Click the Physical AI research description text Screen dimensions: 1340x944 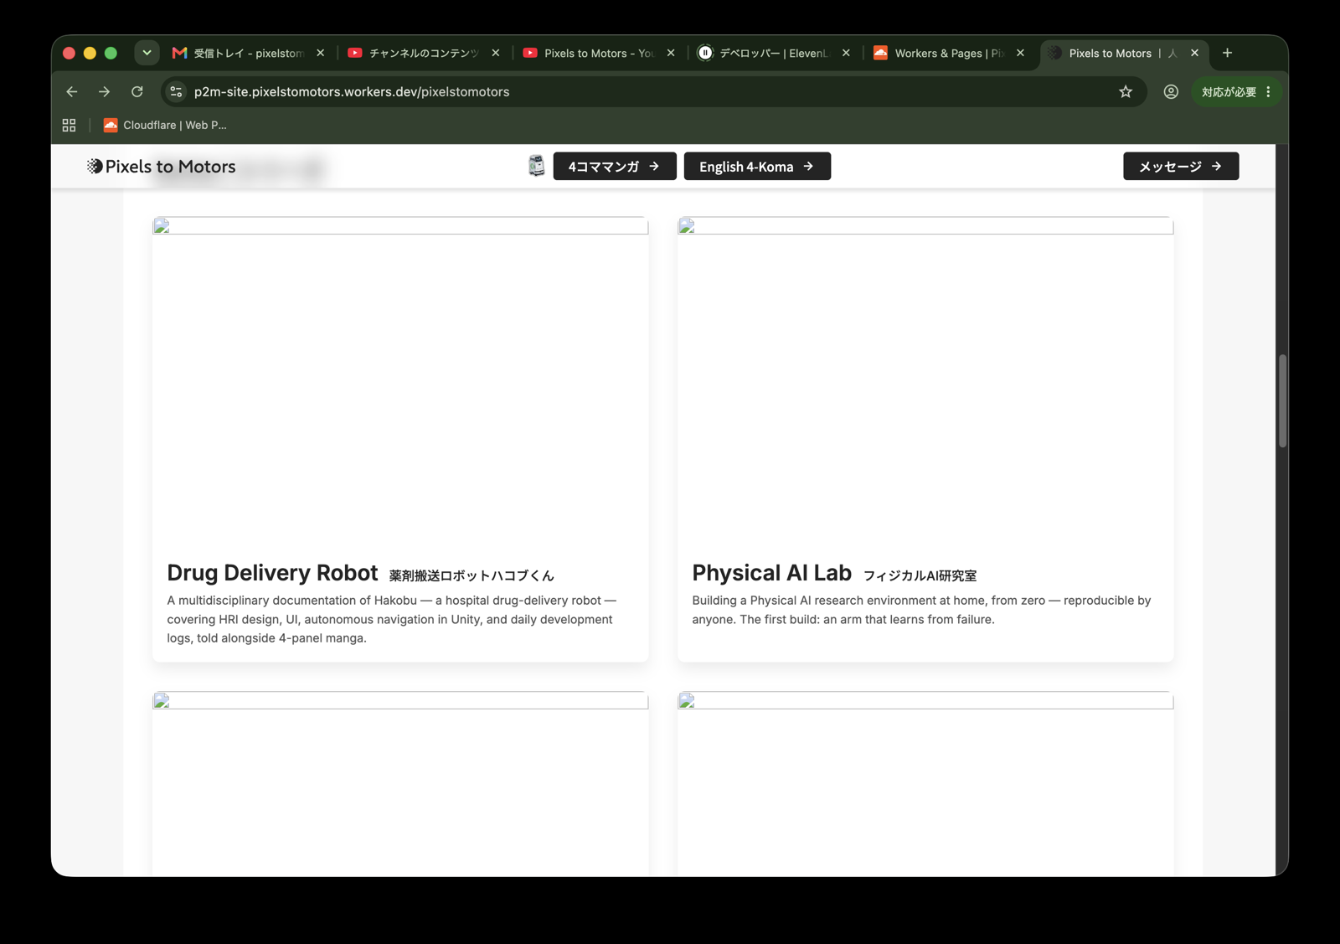pyautogui.click(x=921, y=610)
